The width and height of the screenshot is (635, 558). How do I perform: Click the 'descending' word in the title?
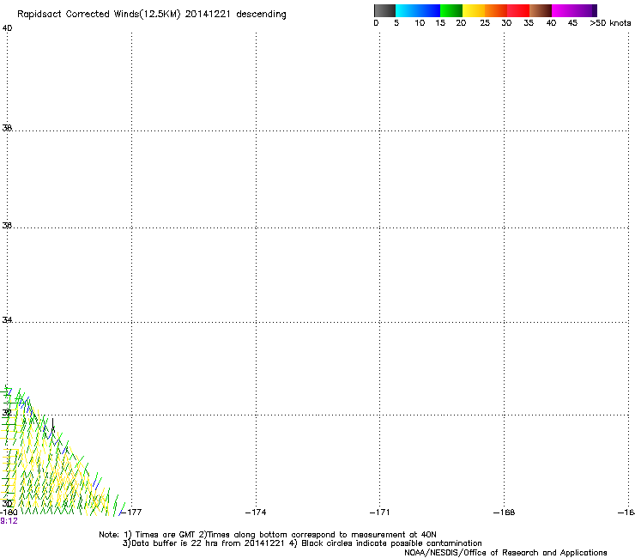tap(261, 15)
